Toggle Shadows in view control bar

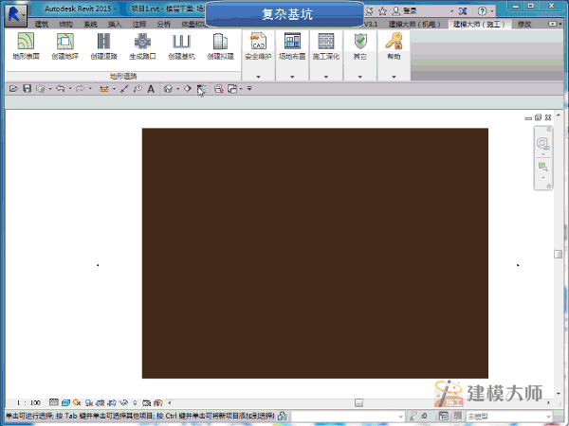pos(89,402)
